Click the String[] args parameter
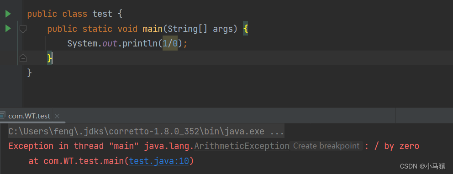This screenshot has width=453, height=174. coord(202,29)
